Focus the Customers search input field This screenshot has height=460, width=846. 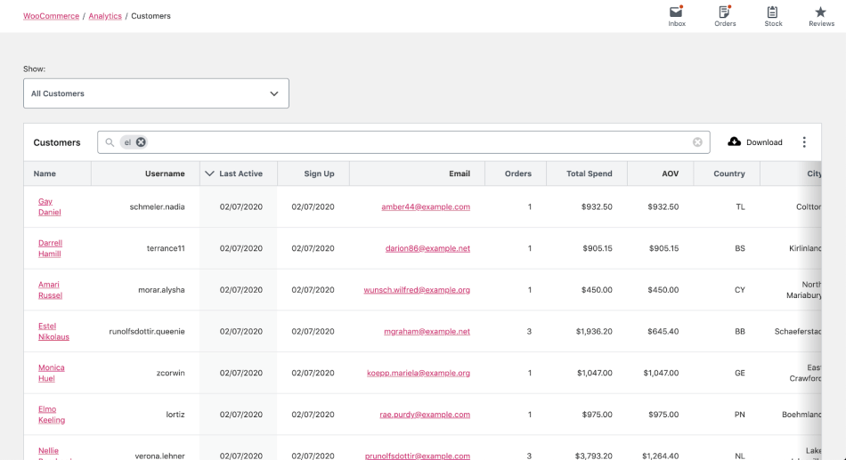tap(403, 142)
